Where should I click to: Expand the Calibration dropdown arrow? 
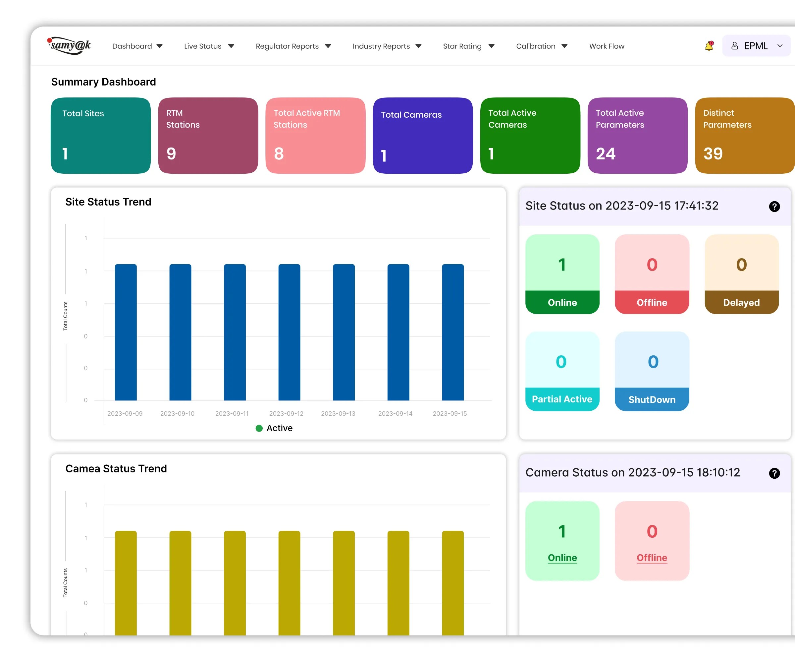tap(564, 46)
